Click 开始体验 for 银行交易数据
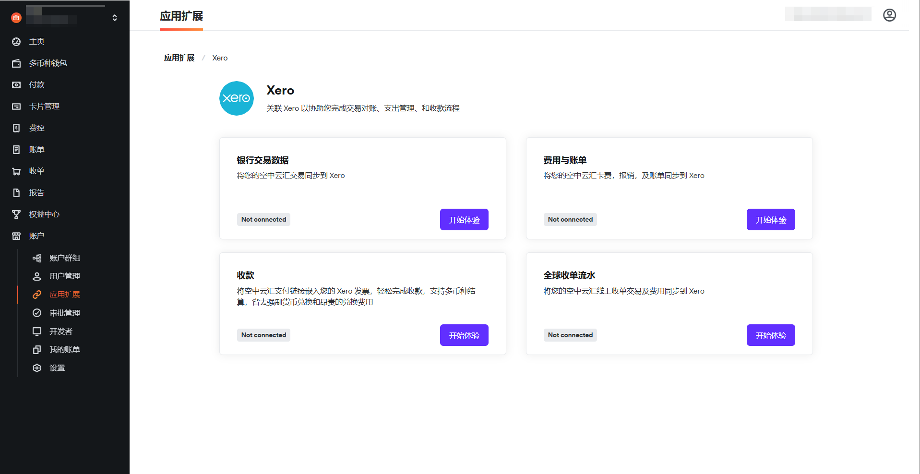The height and width of the screenshot is (474, 920). [464, 220]
